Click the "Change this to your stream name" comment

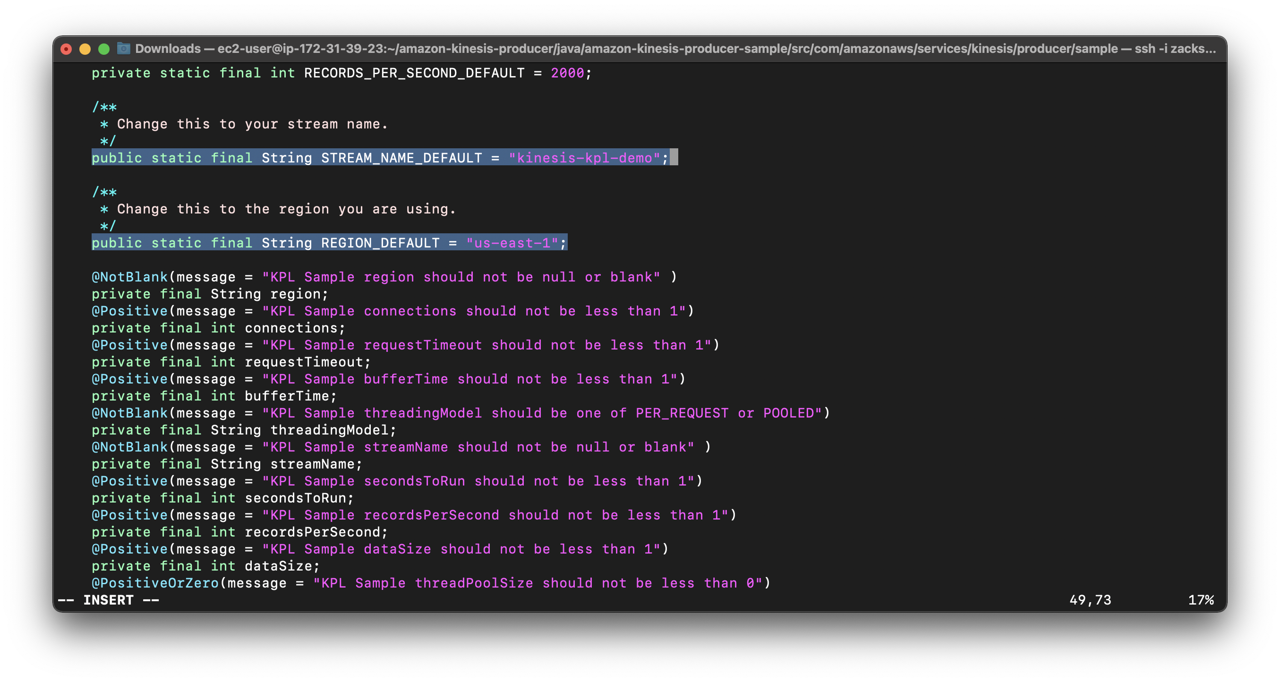[x=251, y=124]
